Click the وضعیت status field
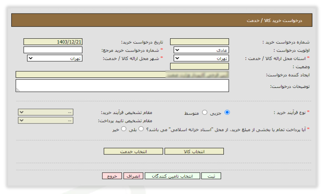Screen dimensions: 324x194 click(x=200, y=67)
